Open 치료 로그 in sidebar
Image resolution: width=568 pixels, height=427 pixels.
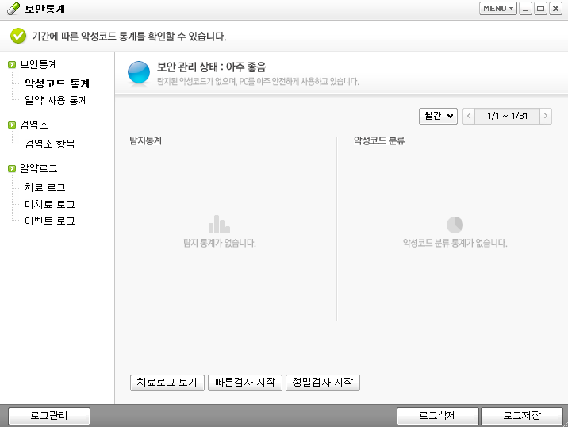[45, 187]
